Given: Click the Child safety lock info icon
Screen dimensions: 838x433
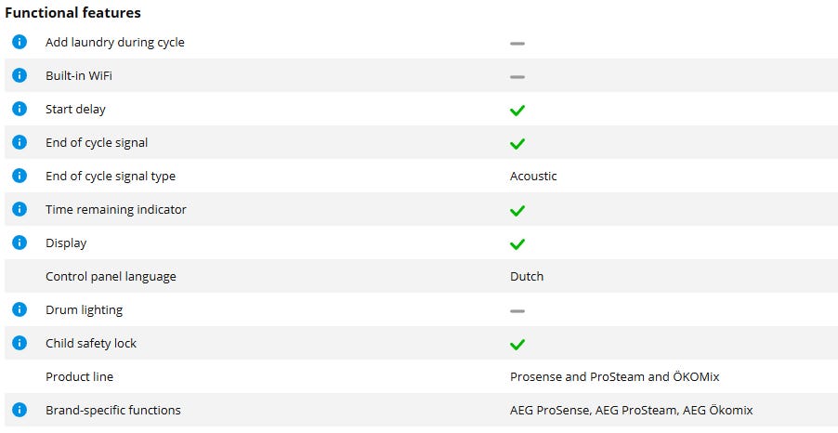Looking at the screenshot, I should [20, 343].
